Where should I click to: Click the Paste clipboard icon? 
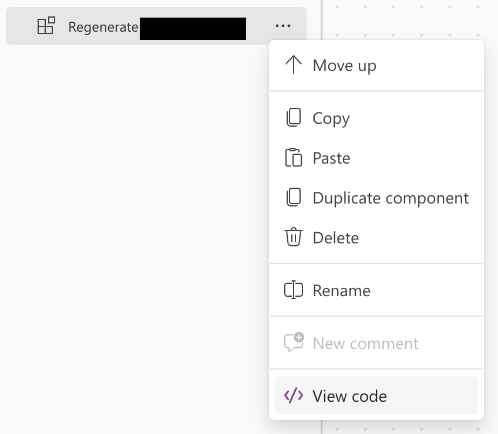(x=294, y=158)
